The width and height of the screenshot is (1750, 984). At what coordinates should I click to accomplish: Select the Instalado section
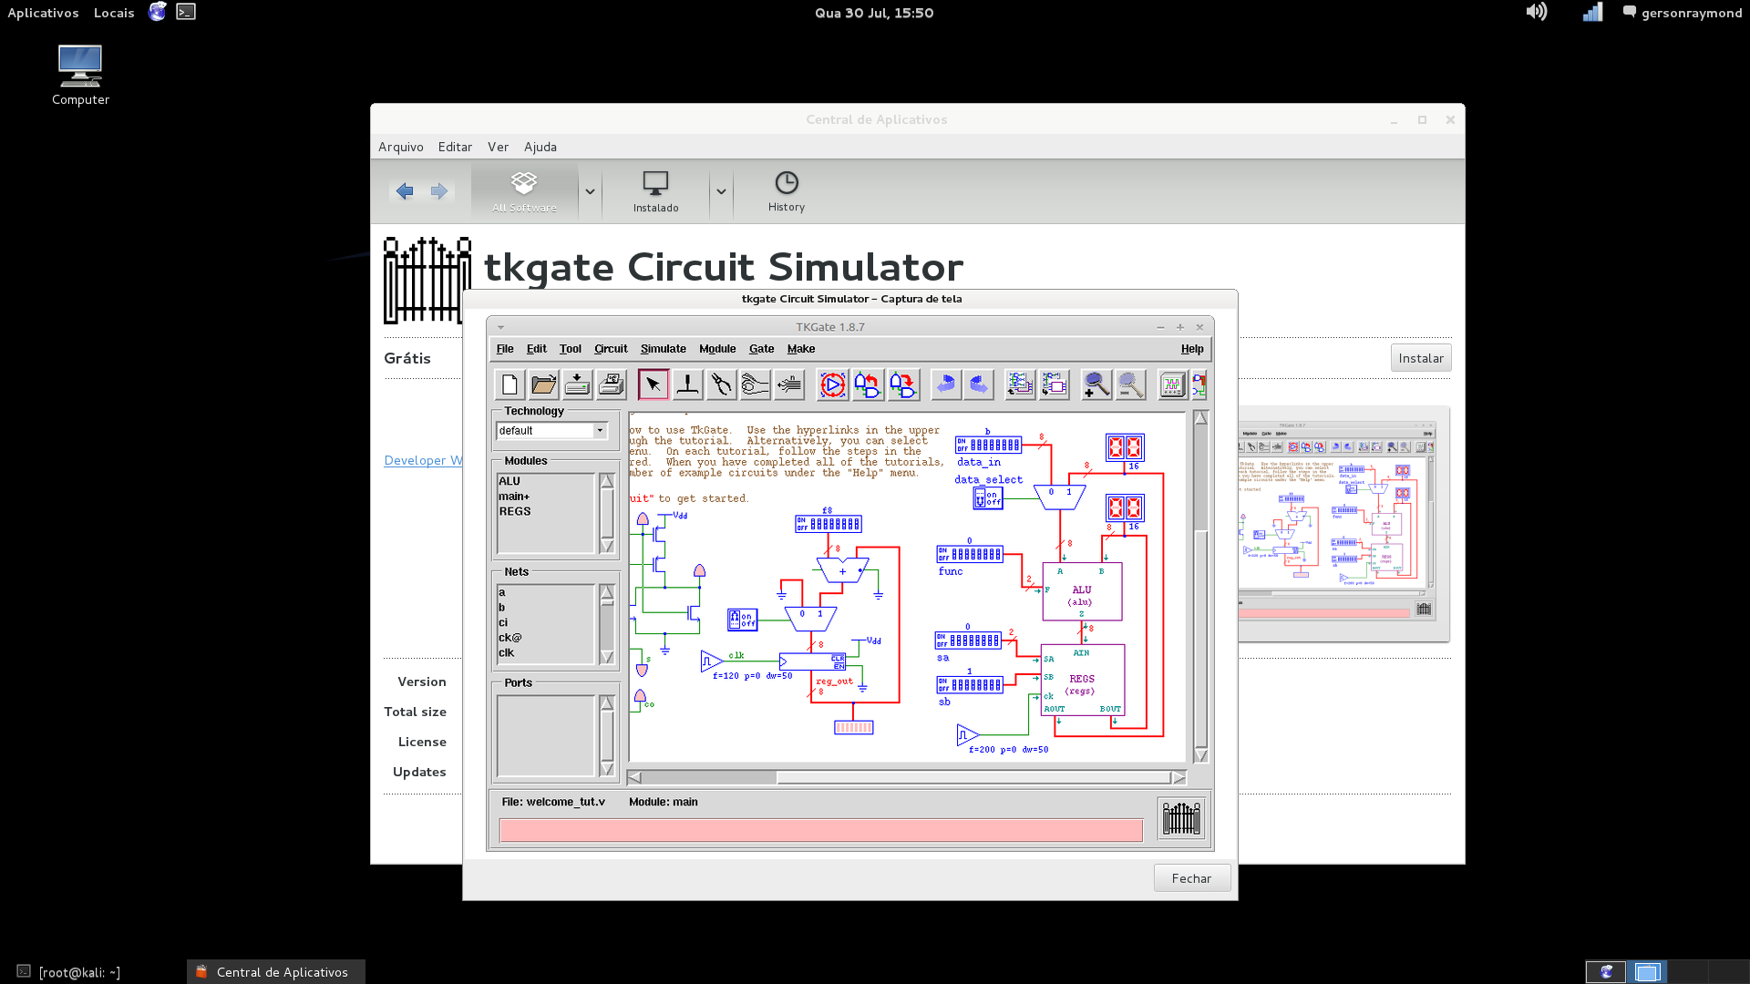[x=655, y=192]
